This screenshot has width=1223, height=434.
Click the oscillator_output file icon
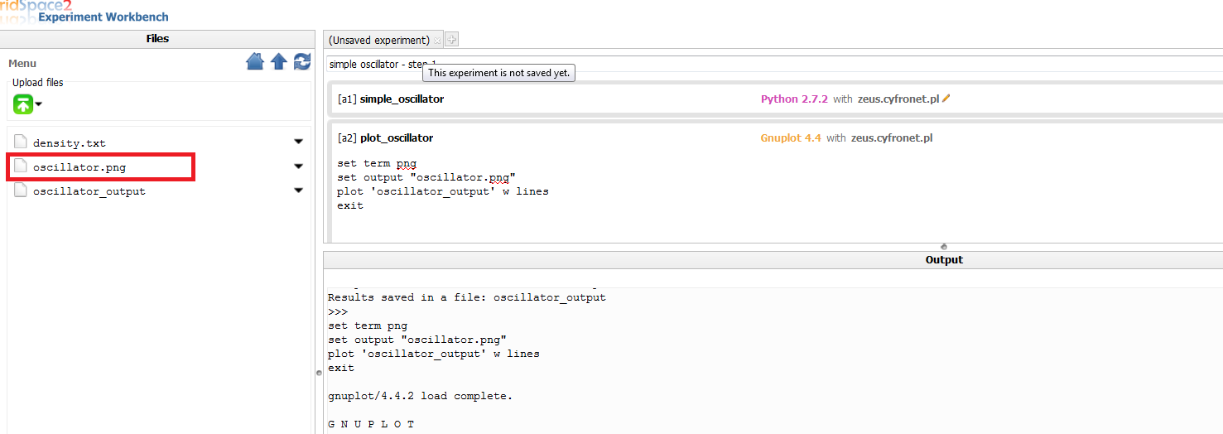[x=21, y=190]
